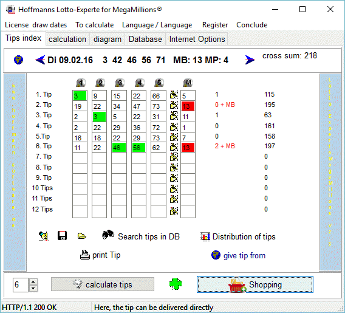Click the next draw blue arrow

tap(250, 60)
